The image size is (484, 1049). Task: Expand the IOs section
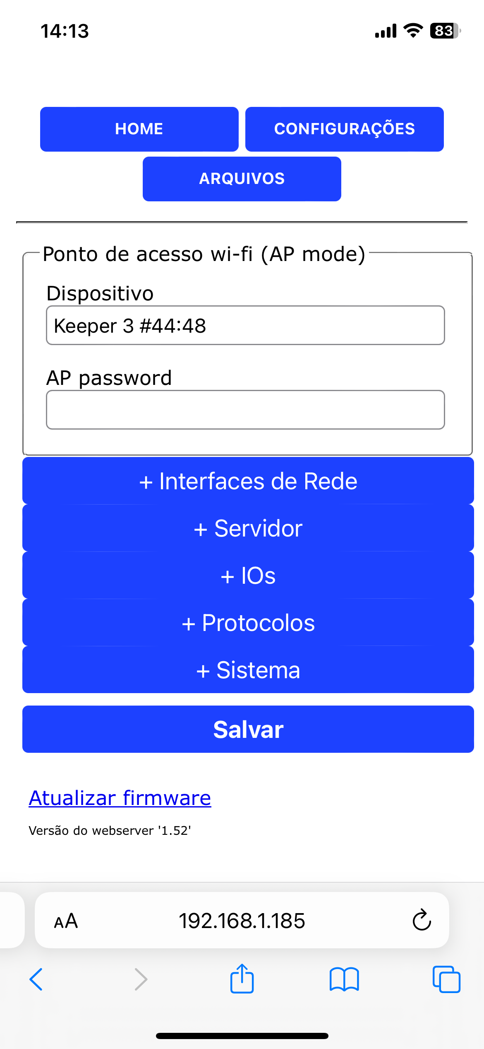point(248,575)
